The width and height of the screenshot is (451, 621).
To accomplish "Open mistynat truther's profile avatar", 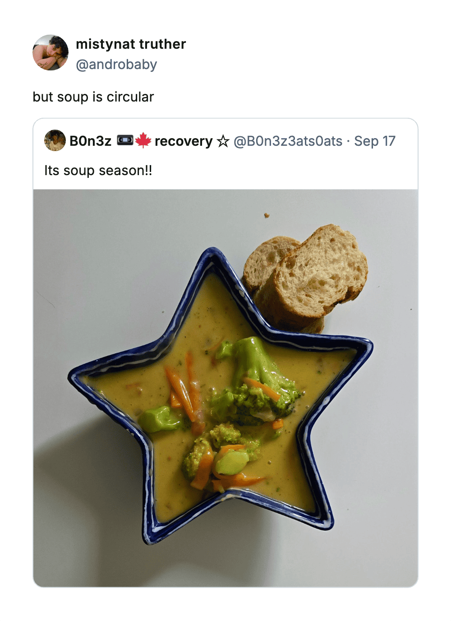I will 51,53.
